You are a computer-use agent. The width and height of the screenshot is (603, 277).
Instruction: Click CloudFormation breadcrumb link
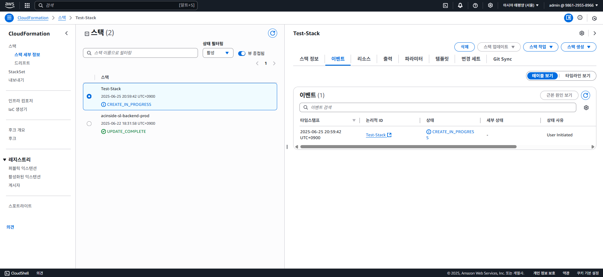(x=33, y=18)
